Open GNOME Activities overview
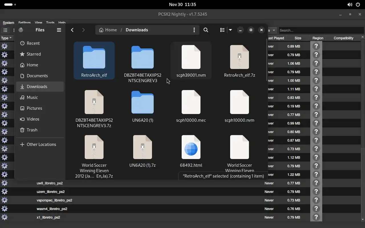365x228 pixels. pyautogui.click(x=10, y=5)
